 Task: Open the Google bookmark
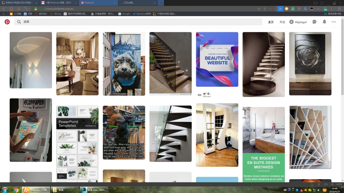click(x=124, y=14)
